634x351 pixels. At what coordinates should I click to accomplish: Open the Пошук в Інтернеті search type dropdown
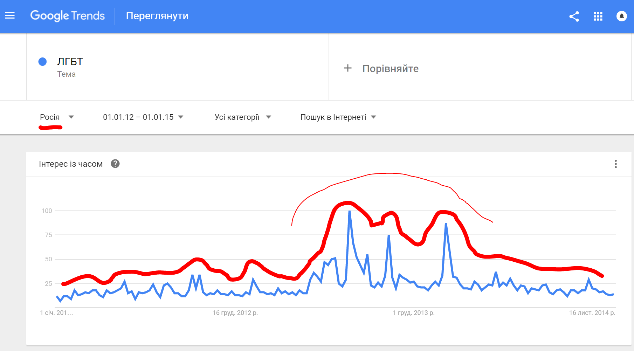338,117
